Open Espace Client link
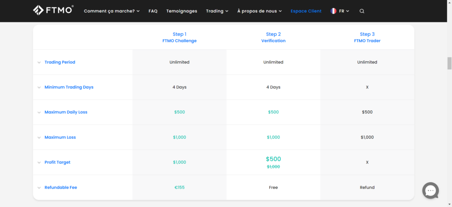The height and width of the screenshot is (207, 452). 306,11
